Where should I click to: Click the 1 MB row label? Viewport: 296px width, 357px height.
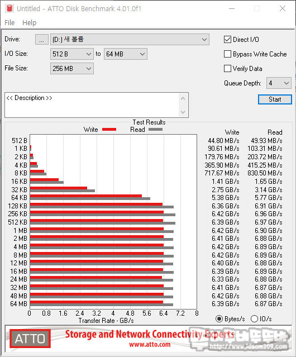pos(20,230)
